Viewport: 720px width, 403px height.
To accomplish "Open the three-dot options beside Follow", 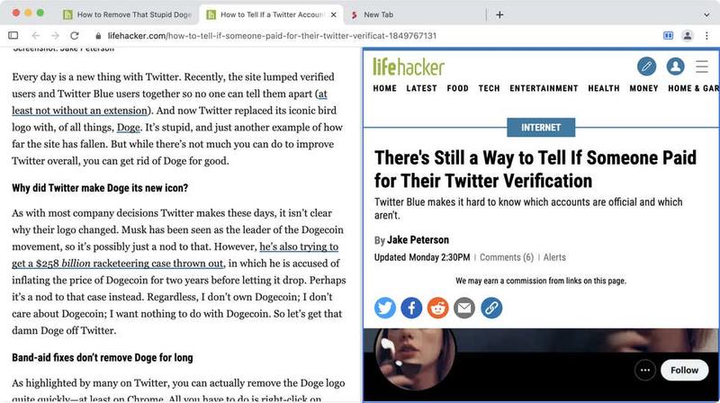I will (644, 370).
